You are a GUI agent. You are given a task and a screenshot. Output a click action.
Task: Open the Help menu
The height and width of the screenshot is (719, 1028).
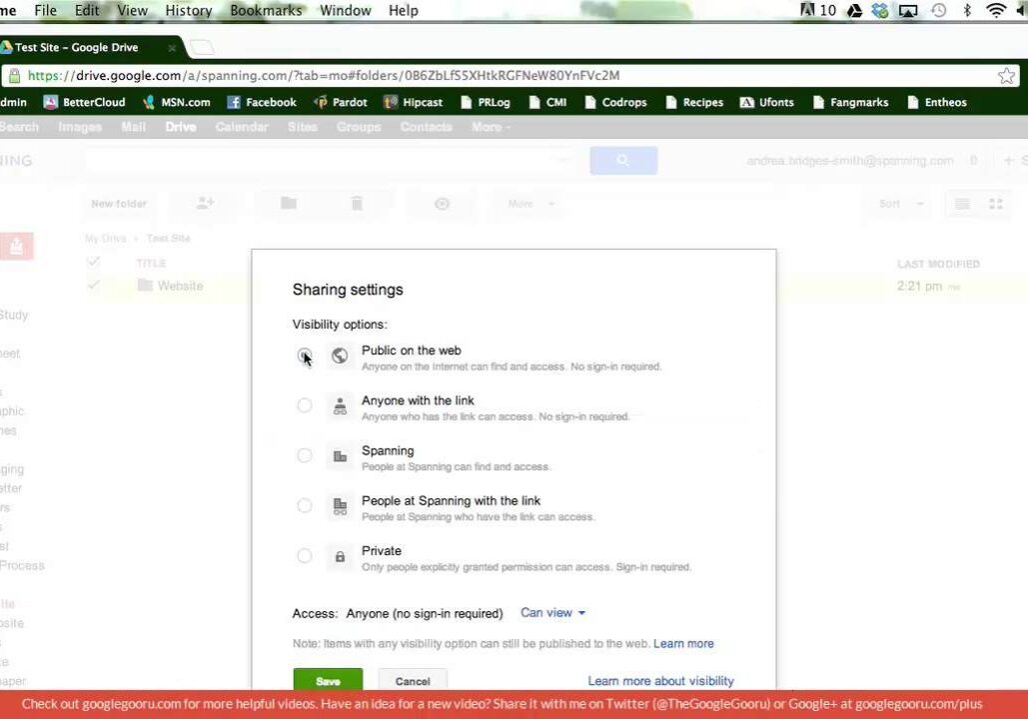[404, 11]
